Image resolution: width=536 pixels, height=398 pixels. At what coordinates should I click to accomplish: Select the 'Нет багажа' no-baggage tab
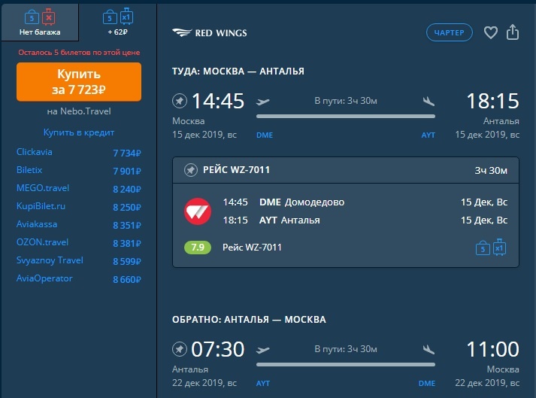tap(40, 23)
